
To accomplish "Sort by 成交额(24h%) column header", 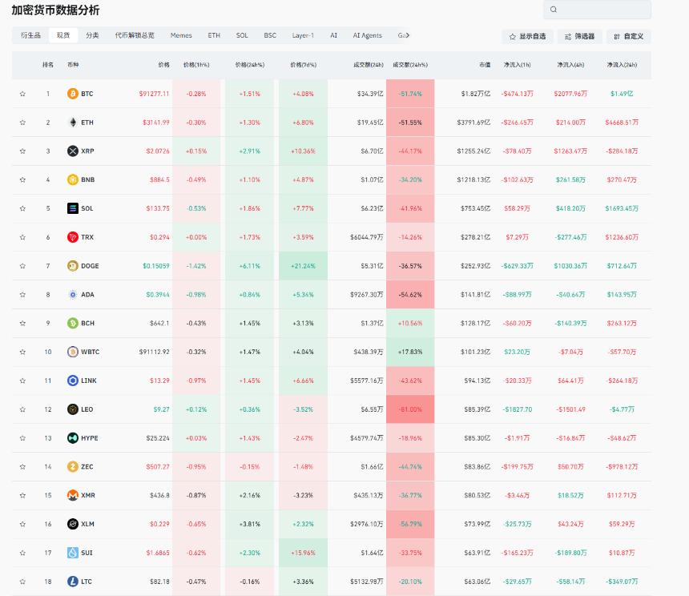I will click(410, 65).
